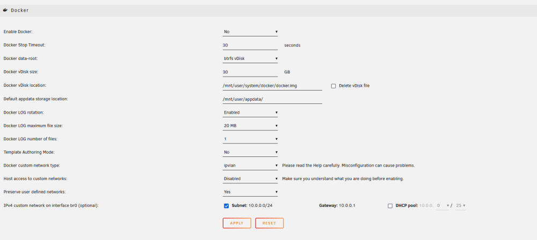Click Docker LOG number of files label

pyautogui.click(x=30, y=139)
